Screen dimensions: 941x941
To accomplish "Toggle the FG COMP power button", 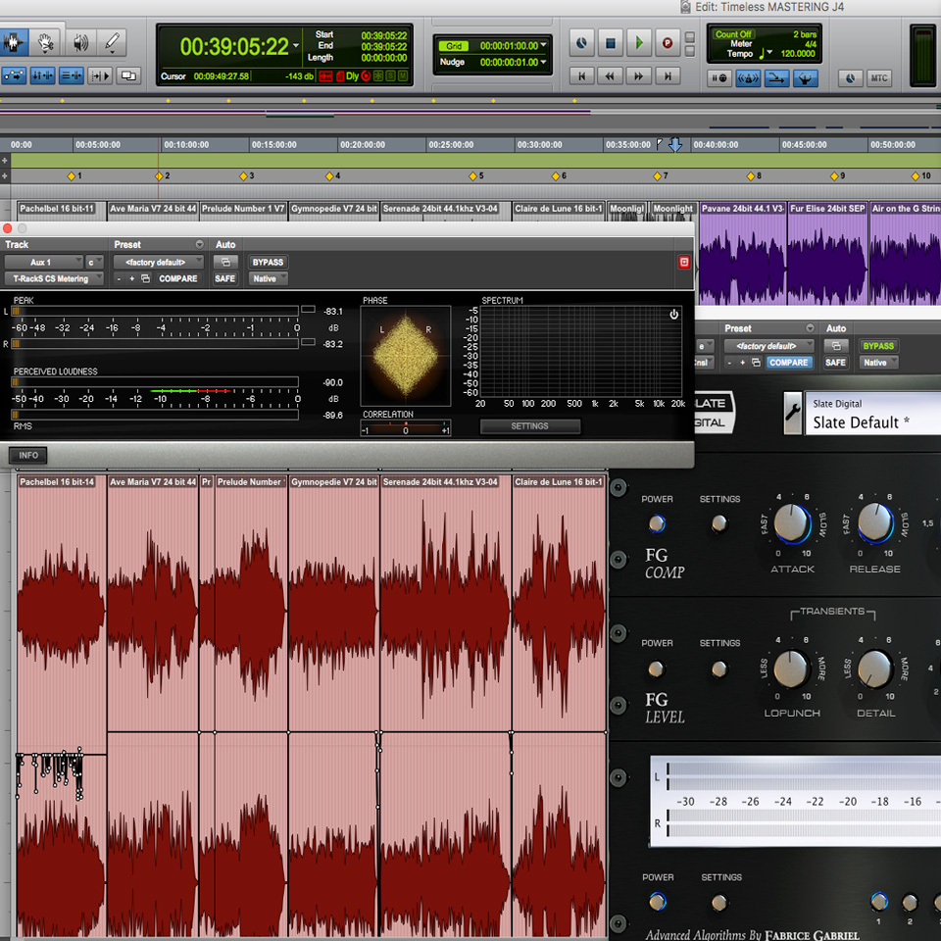I will (657, 523).
